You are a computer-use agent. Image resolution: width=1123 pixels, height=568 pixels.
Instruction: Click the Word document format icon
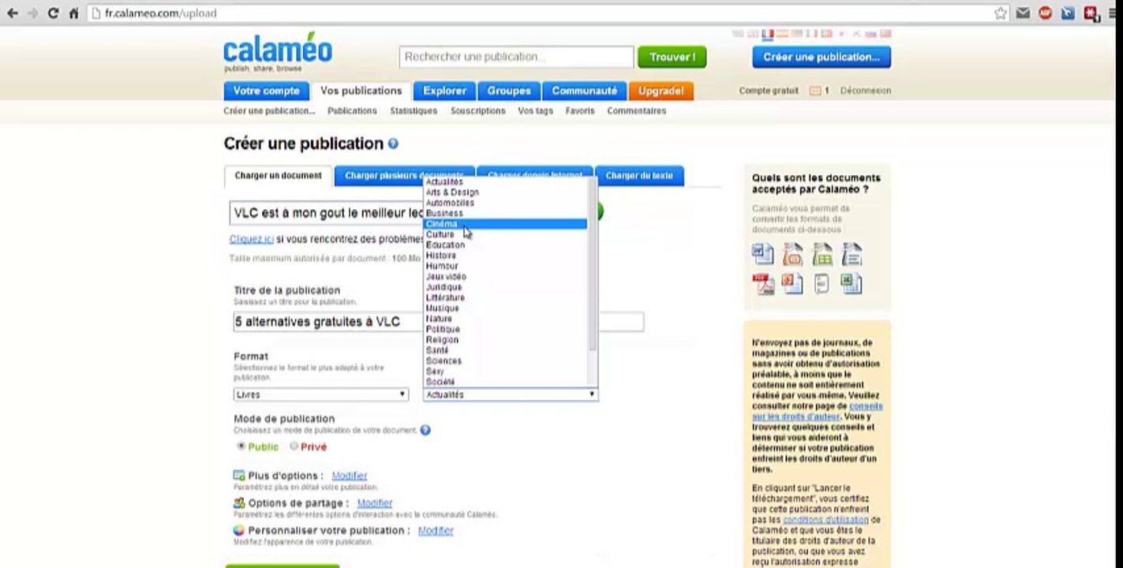(763, 254)
